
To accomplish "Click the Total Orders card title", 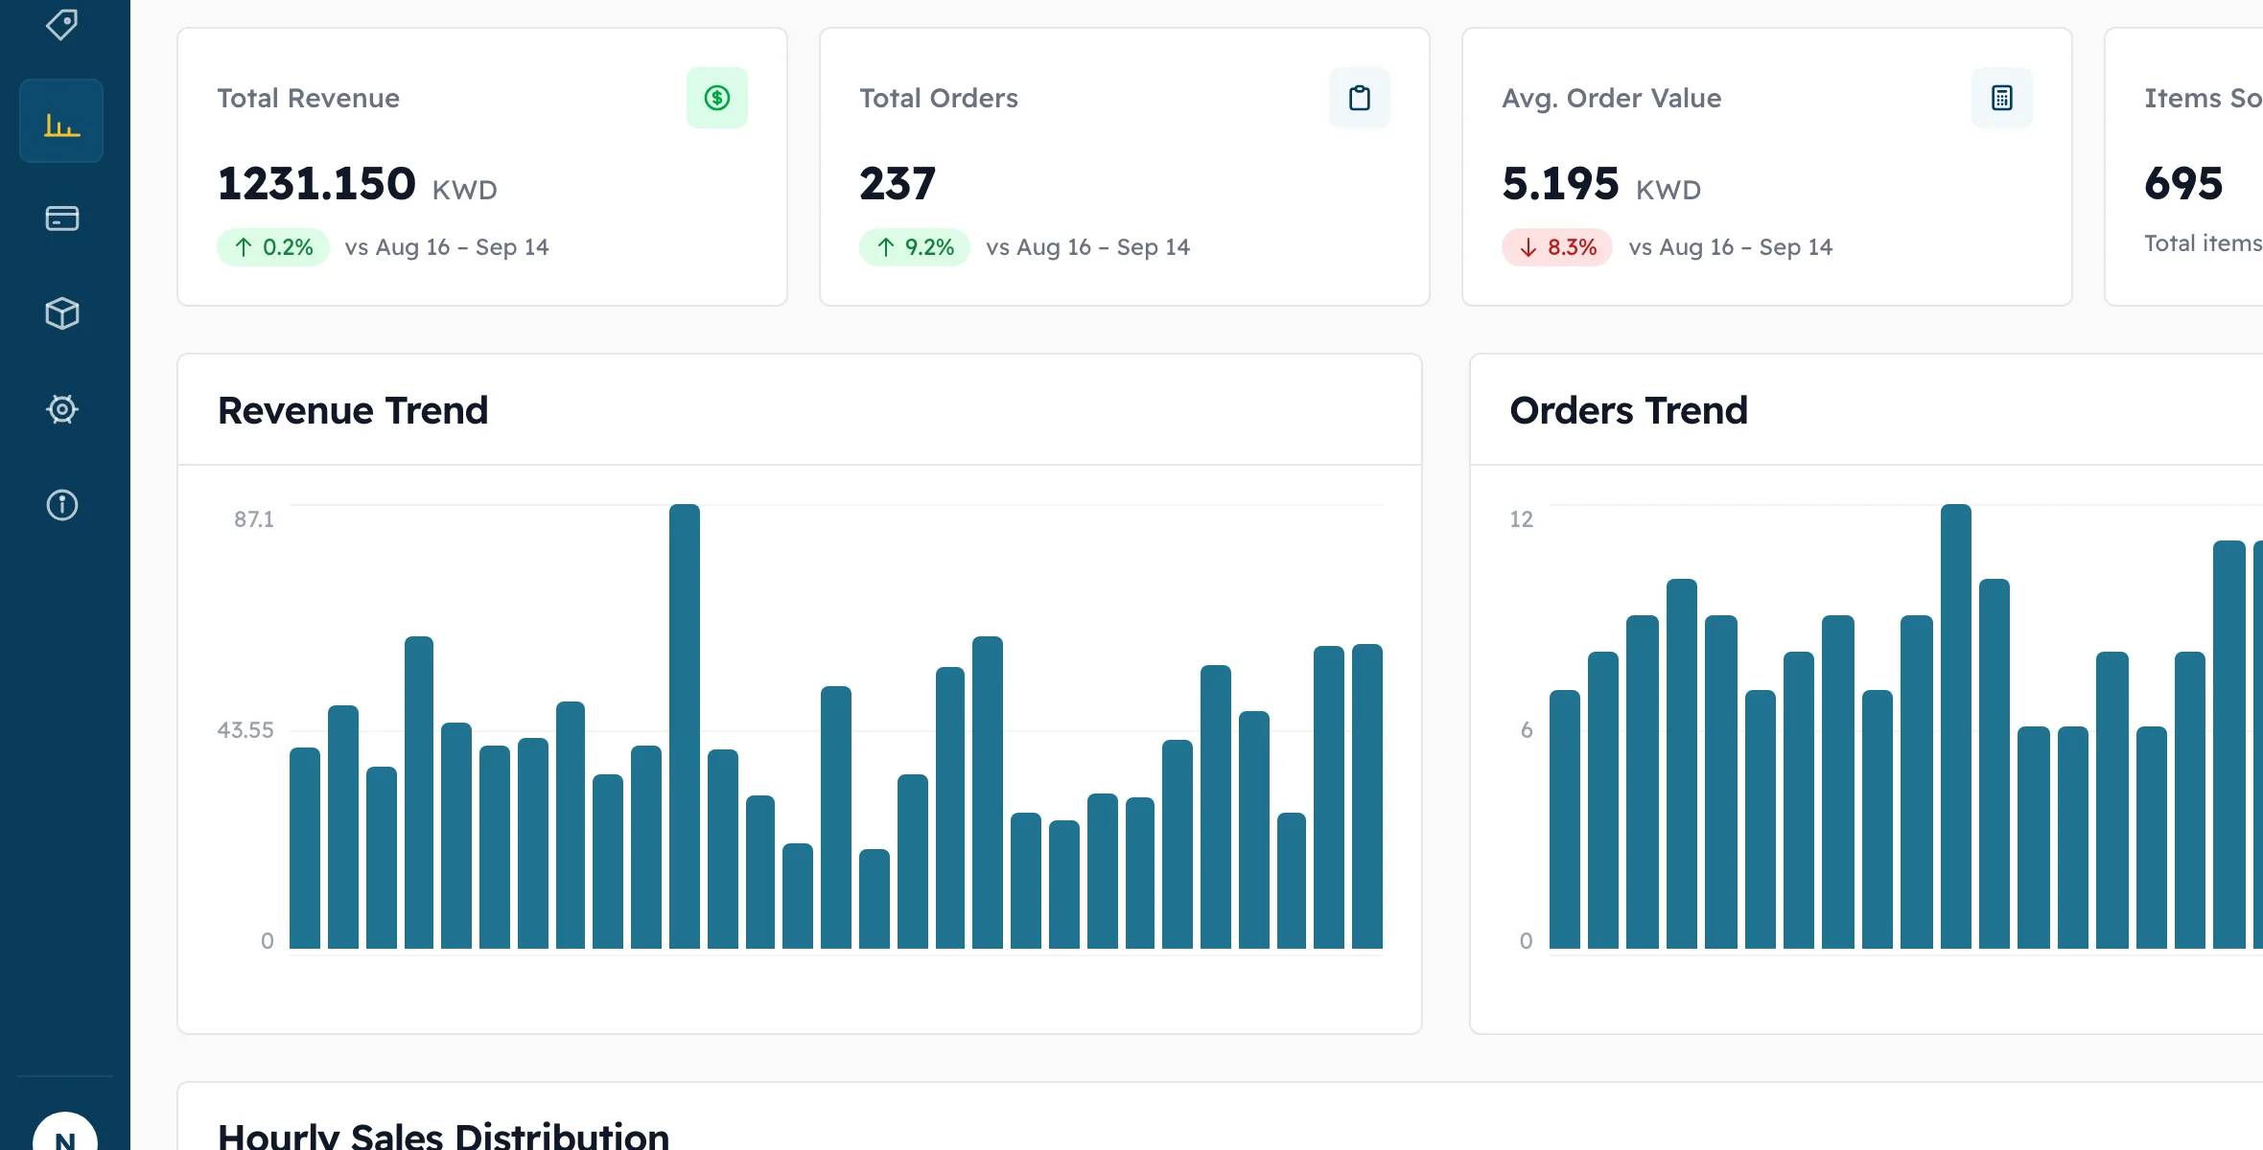I will 939,98.
